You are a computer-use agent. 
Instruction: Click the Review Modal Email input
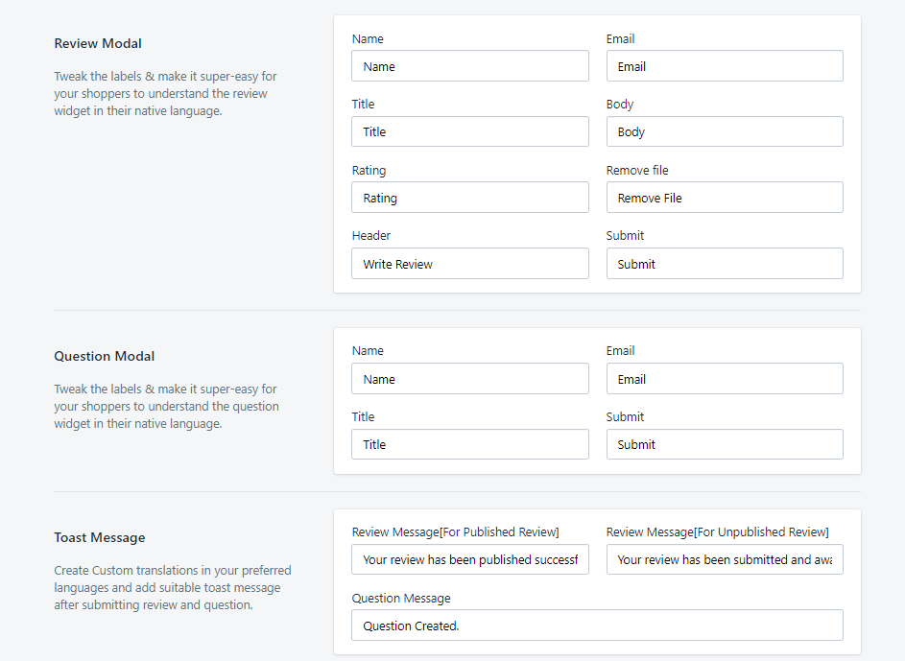(x=725, y=66)
